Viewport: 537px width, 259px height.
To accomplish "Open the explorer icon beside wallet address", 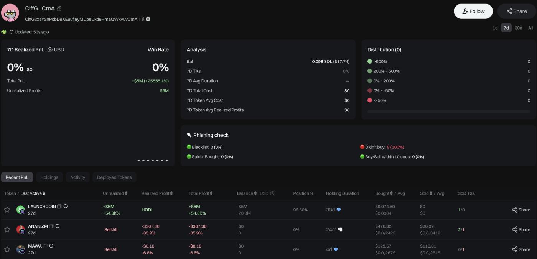I will tap(148, 19).
